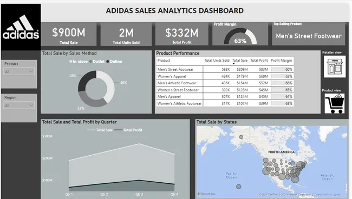The width and height of the screenshot is (352, 199).
Task: Select the Women's Street Footwear row
Action: [x=225, y=90]
